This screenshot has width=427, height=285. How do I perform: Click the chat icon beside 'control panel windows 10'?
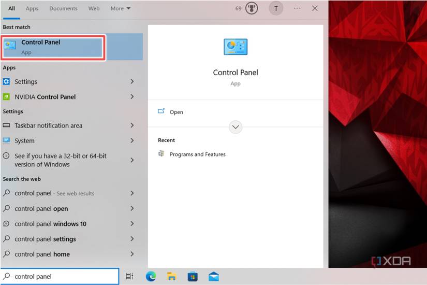pyautogui.click(x=6, y=224)
